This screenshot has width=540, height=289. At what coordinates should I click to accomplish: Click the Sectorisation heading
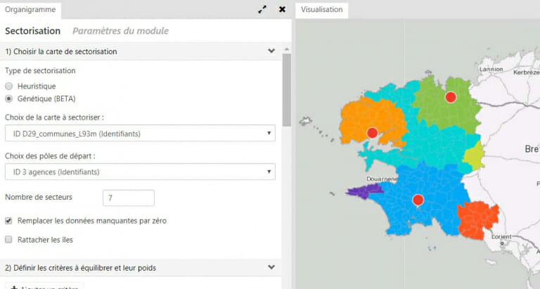coord(33,31)
